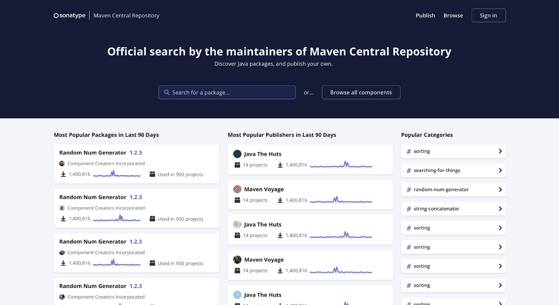Open the first sorting category chevron
The height and width of the screenshot is (305, 559).
(x=500, y=151)
